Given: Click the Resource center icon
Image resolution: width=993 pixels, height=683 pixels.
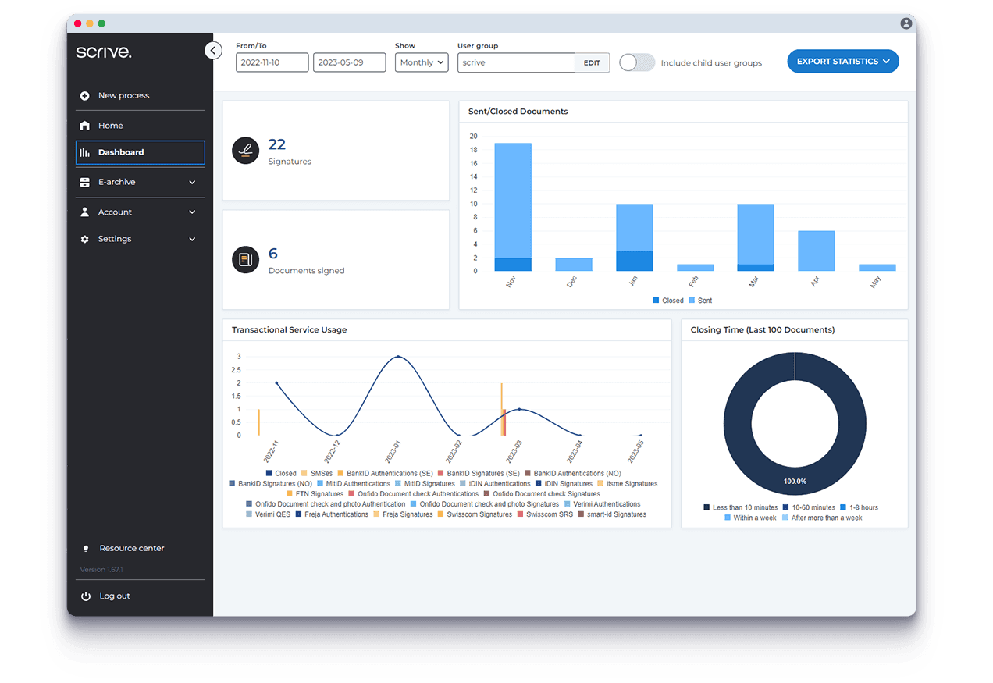Looking at the screenshot, I should [86, 548].
